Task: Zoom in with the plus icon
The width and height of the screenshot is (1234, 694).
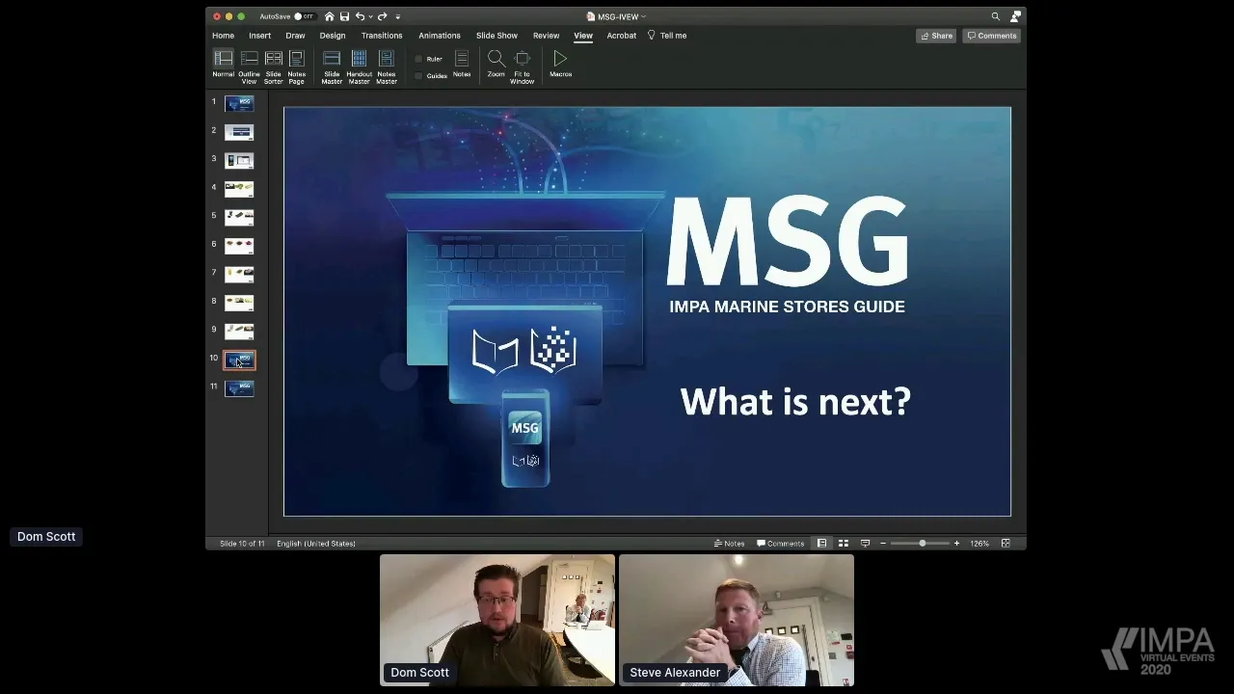Action: pyautogui.click(x=956, y=544)
